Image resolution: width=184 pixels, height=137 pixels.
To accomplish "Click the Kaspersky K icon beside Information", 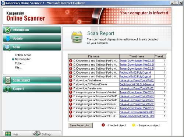I will click(8, 30).
